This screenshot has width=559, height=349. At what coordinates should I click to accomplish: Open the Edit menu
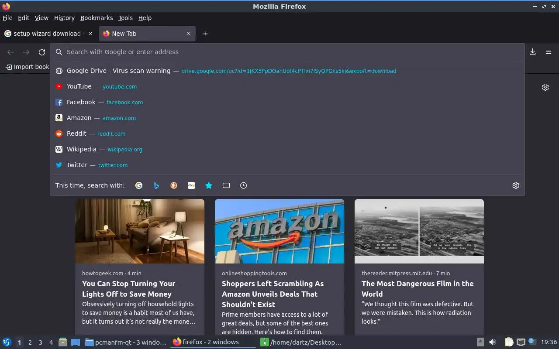24,18
